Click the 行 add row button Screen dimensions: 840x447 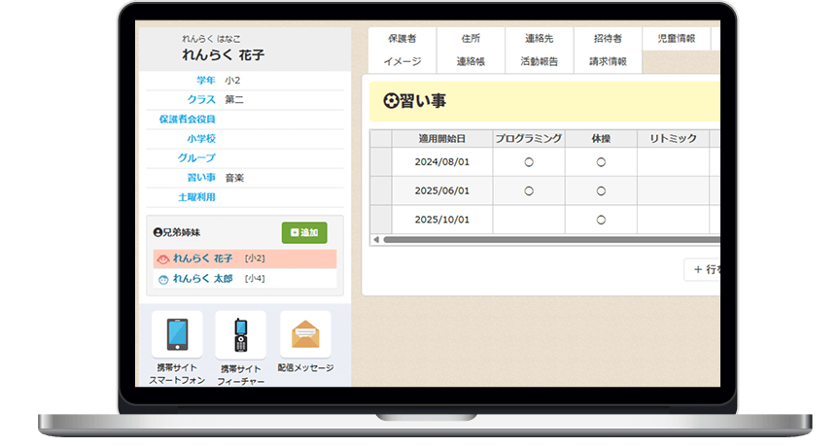pyautogui.click(x=702, y=269)
